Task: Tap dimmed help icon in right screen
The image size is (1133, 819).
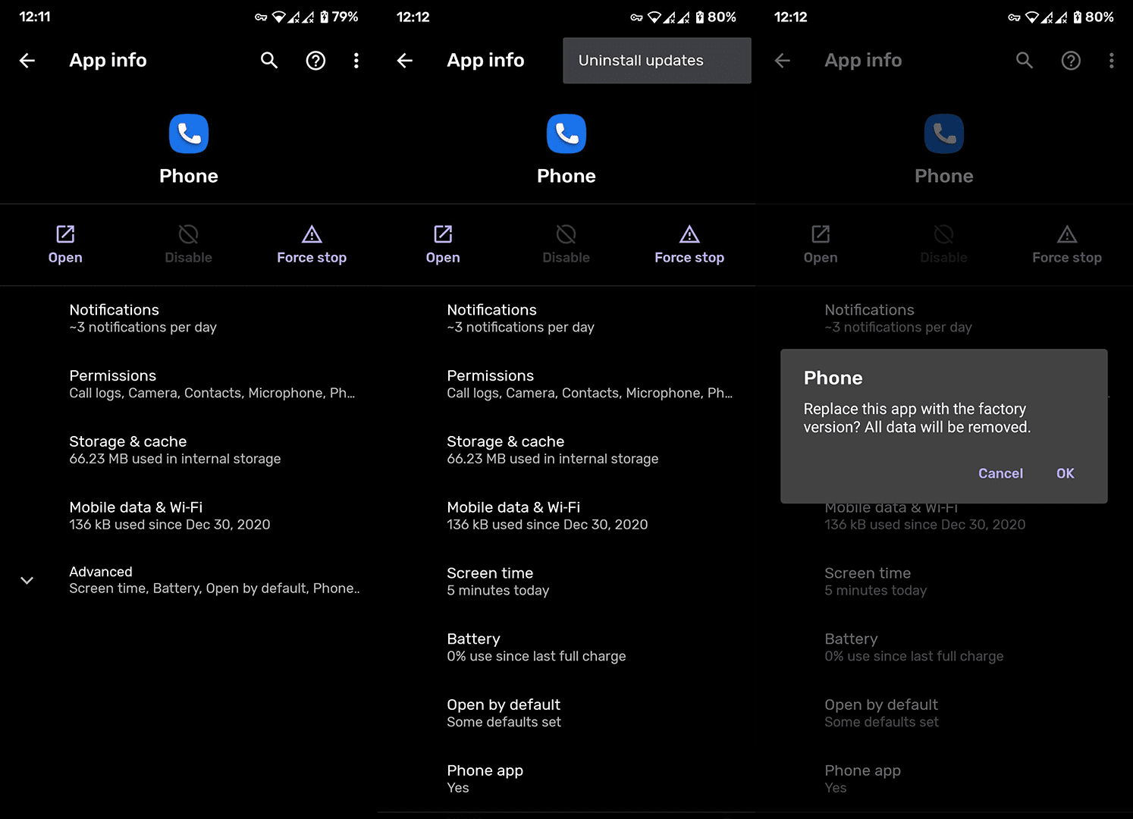Action: click(1071, 61)
